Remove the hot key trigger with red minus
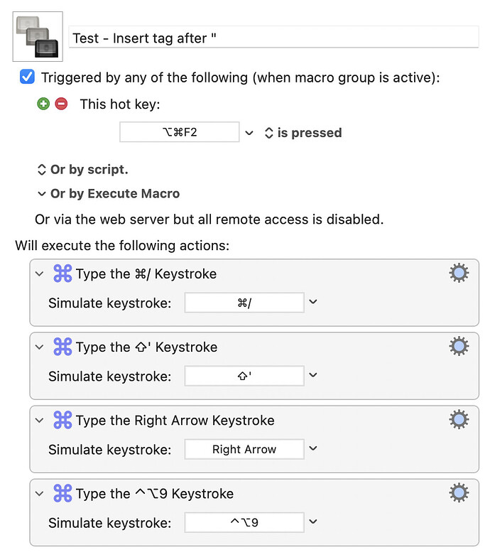 61,104
